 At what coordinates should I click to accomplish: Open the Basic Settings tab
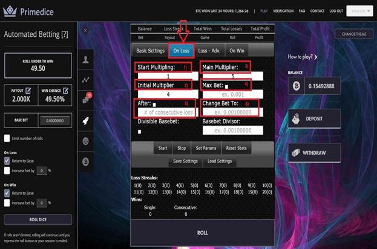point(150,51)
